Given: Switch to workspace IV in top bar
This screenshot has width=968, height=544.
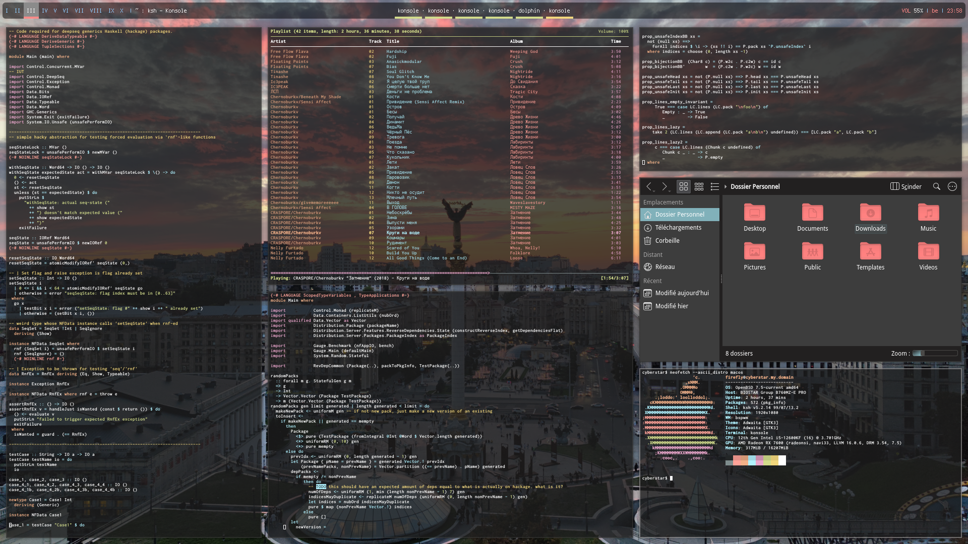Looking at the screenshot, I should 45,11.
